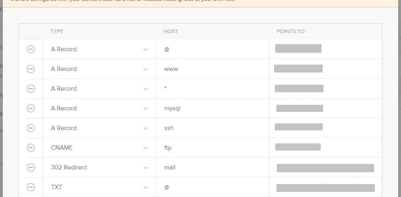401x197 pixels.
Task: Edit the mysql host field
Action: coord(212,108)
